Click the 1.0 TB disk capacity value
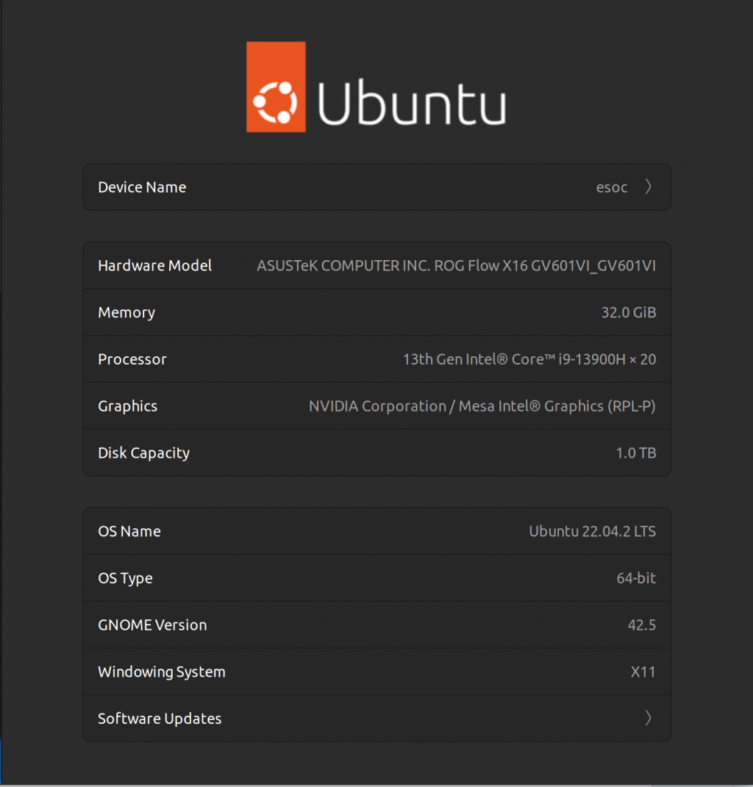This screenshot has width=753, height=787. [x=635, y=453]
